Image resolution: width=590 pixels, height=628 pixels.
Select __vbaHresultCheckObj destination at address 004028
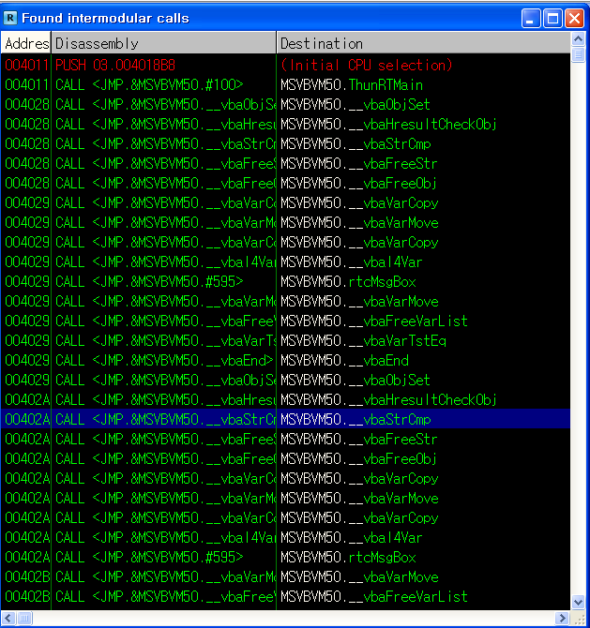(388, 124)
